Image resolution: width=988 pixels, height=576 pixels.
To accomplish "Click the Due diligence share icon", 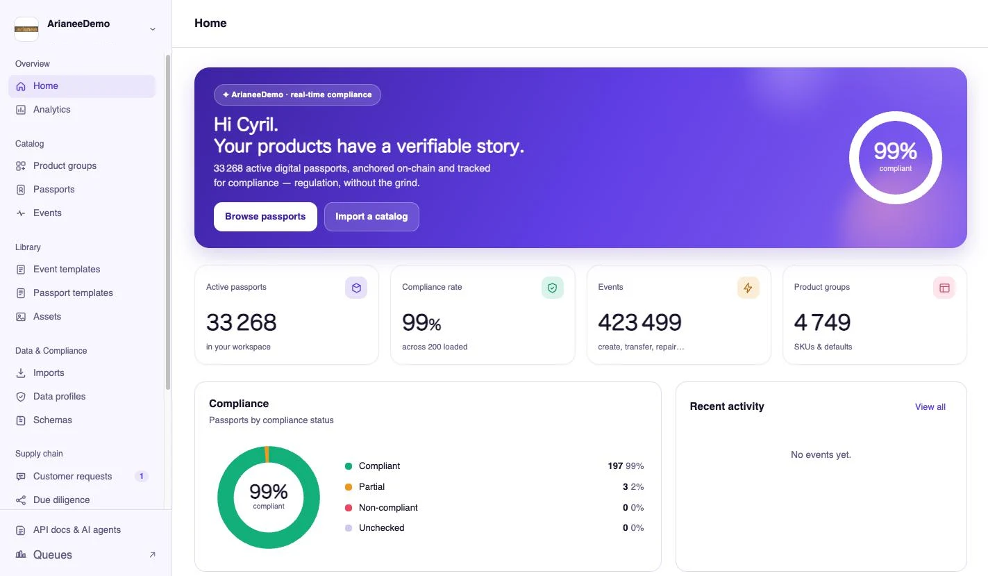I will tap(21, 500).
